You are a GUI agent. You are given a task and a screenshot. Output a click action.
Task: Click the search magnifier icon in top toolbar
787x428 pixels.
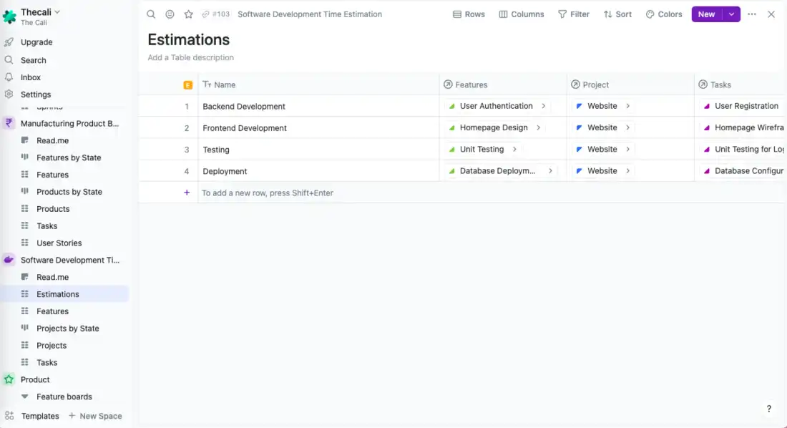151,14
